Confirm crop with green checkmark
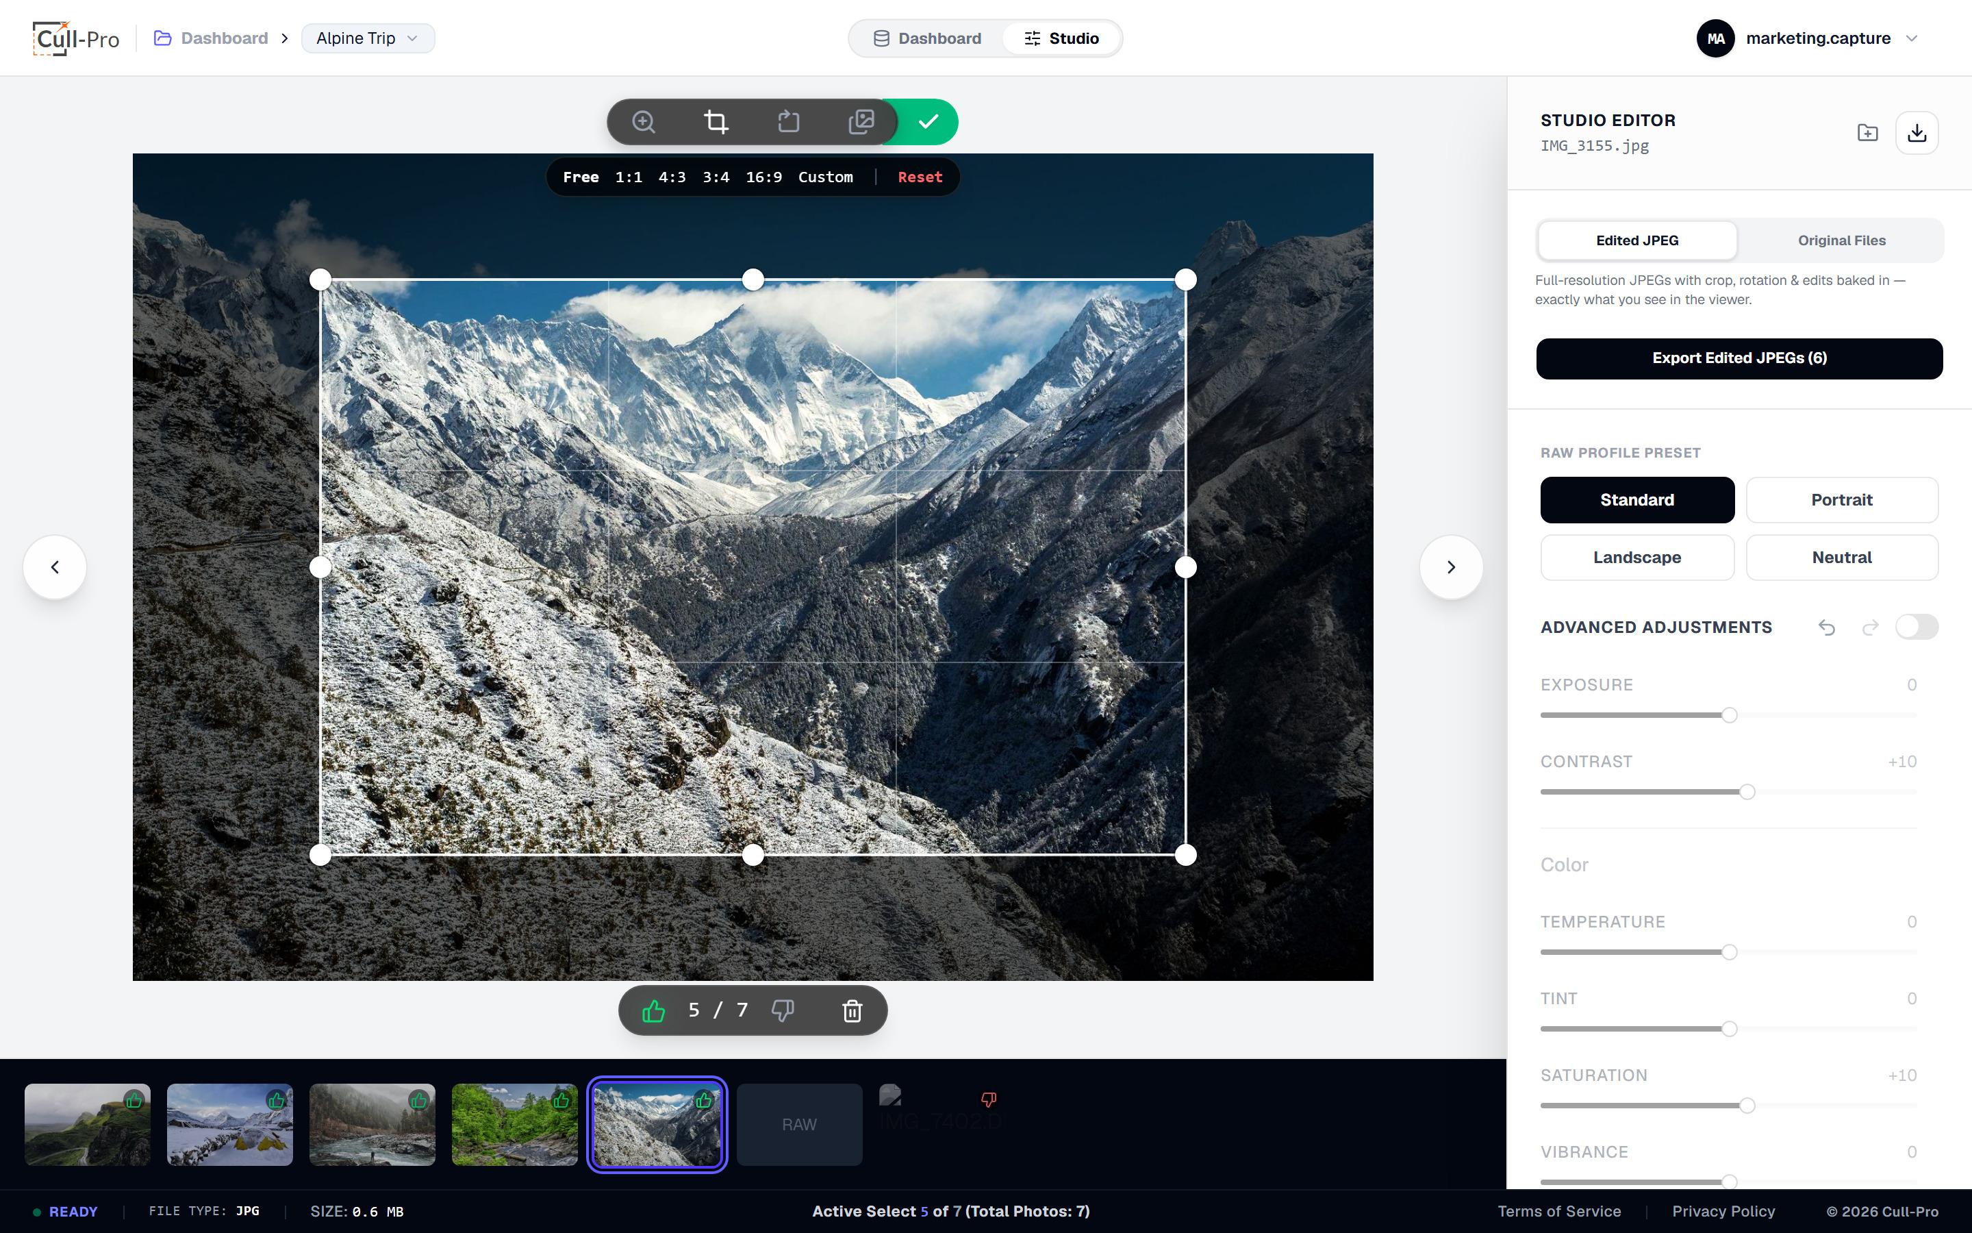This screenshot has width=1972, height=1233. point(928,123)
